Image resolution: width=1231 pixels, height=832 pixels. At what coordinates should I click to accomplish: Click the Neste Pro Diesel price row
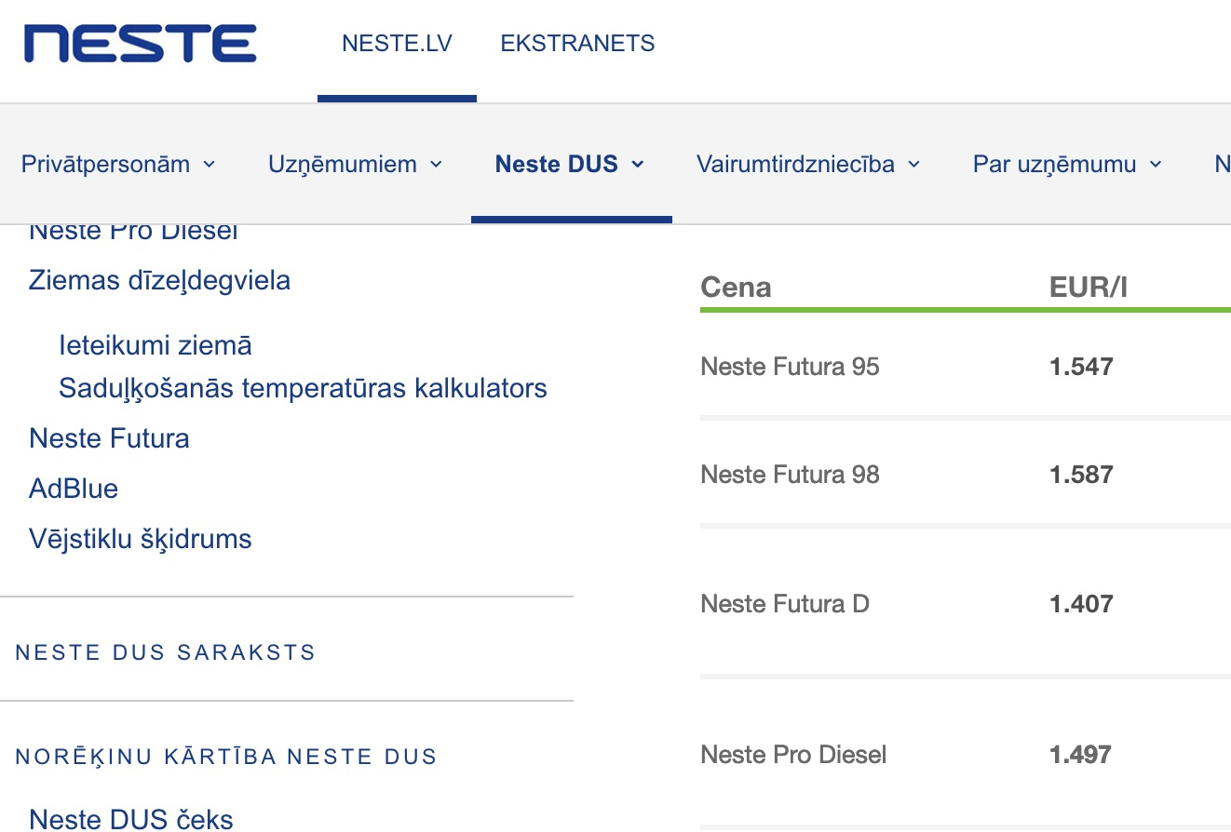pyautogui.click(x=793, y=754)
